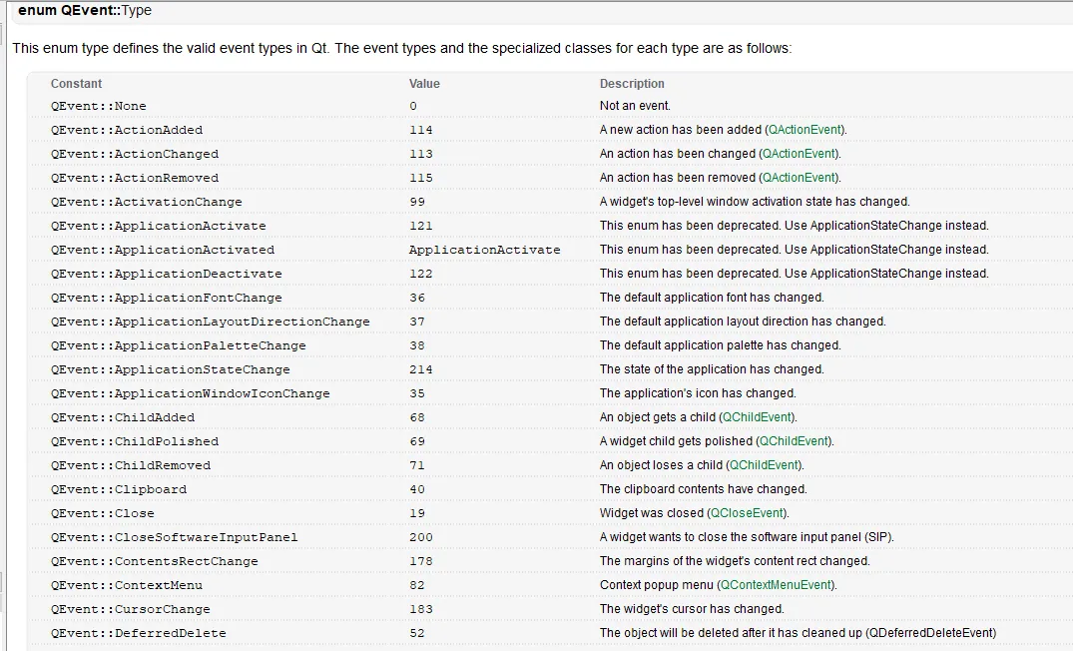Click the QEvent::CloseSoftwareInputPanel constant
This screenshot has width=1073, height=651.
coord(175,537)
